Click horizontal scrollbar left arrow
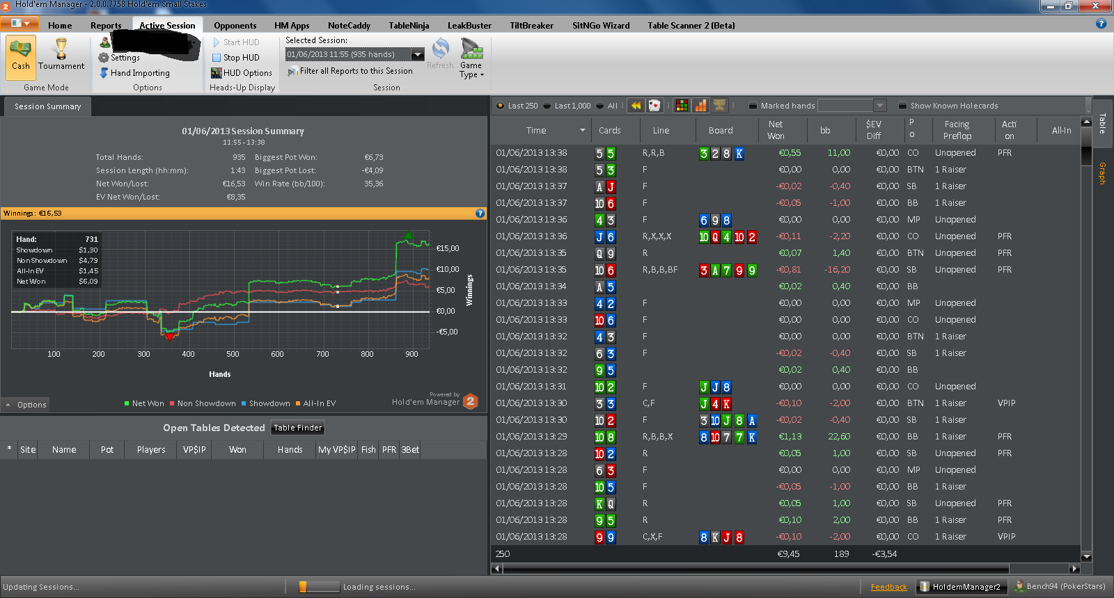The height and width of the screenshot is (598, 1114). click(x=496, y=569)
